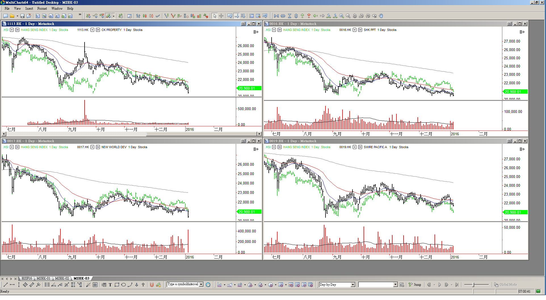The image size is (546, 300).
Task: Click the Jump button
Action: tap(415, 285)
